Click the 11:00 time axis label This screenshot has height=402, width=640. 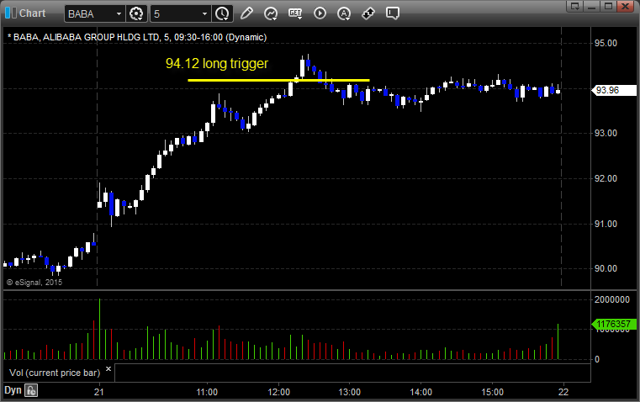tap(207, 392)
